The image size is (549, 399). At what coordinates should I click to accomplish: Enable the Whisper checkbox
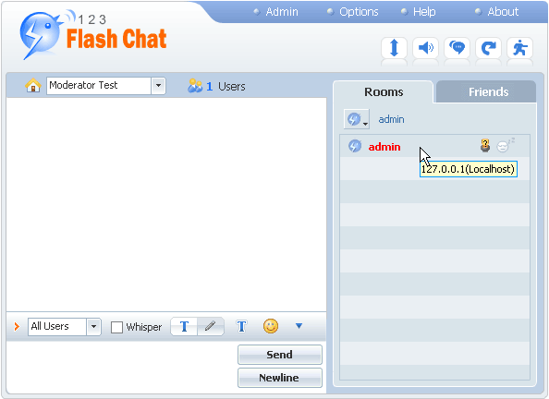(x=116, y=327)
